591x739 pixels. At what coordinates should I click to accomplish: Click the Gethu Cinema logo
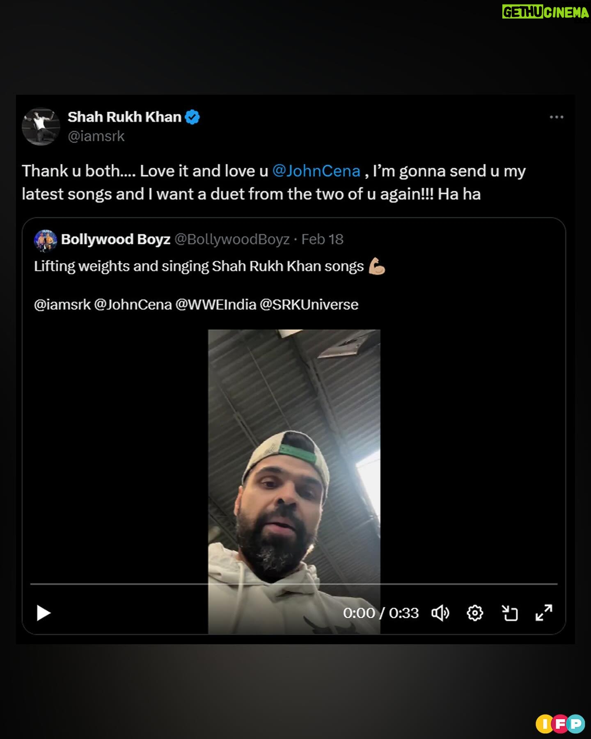tap(545, 12)
